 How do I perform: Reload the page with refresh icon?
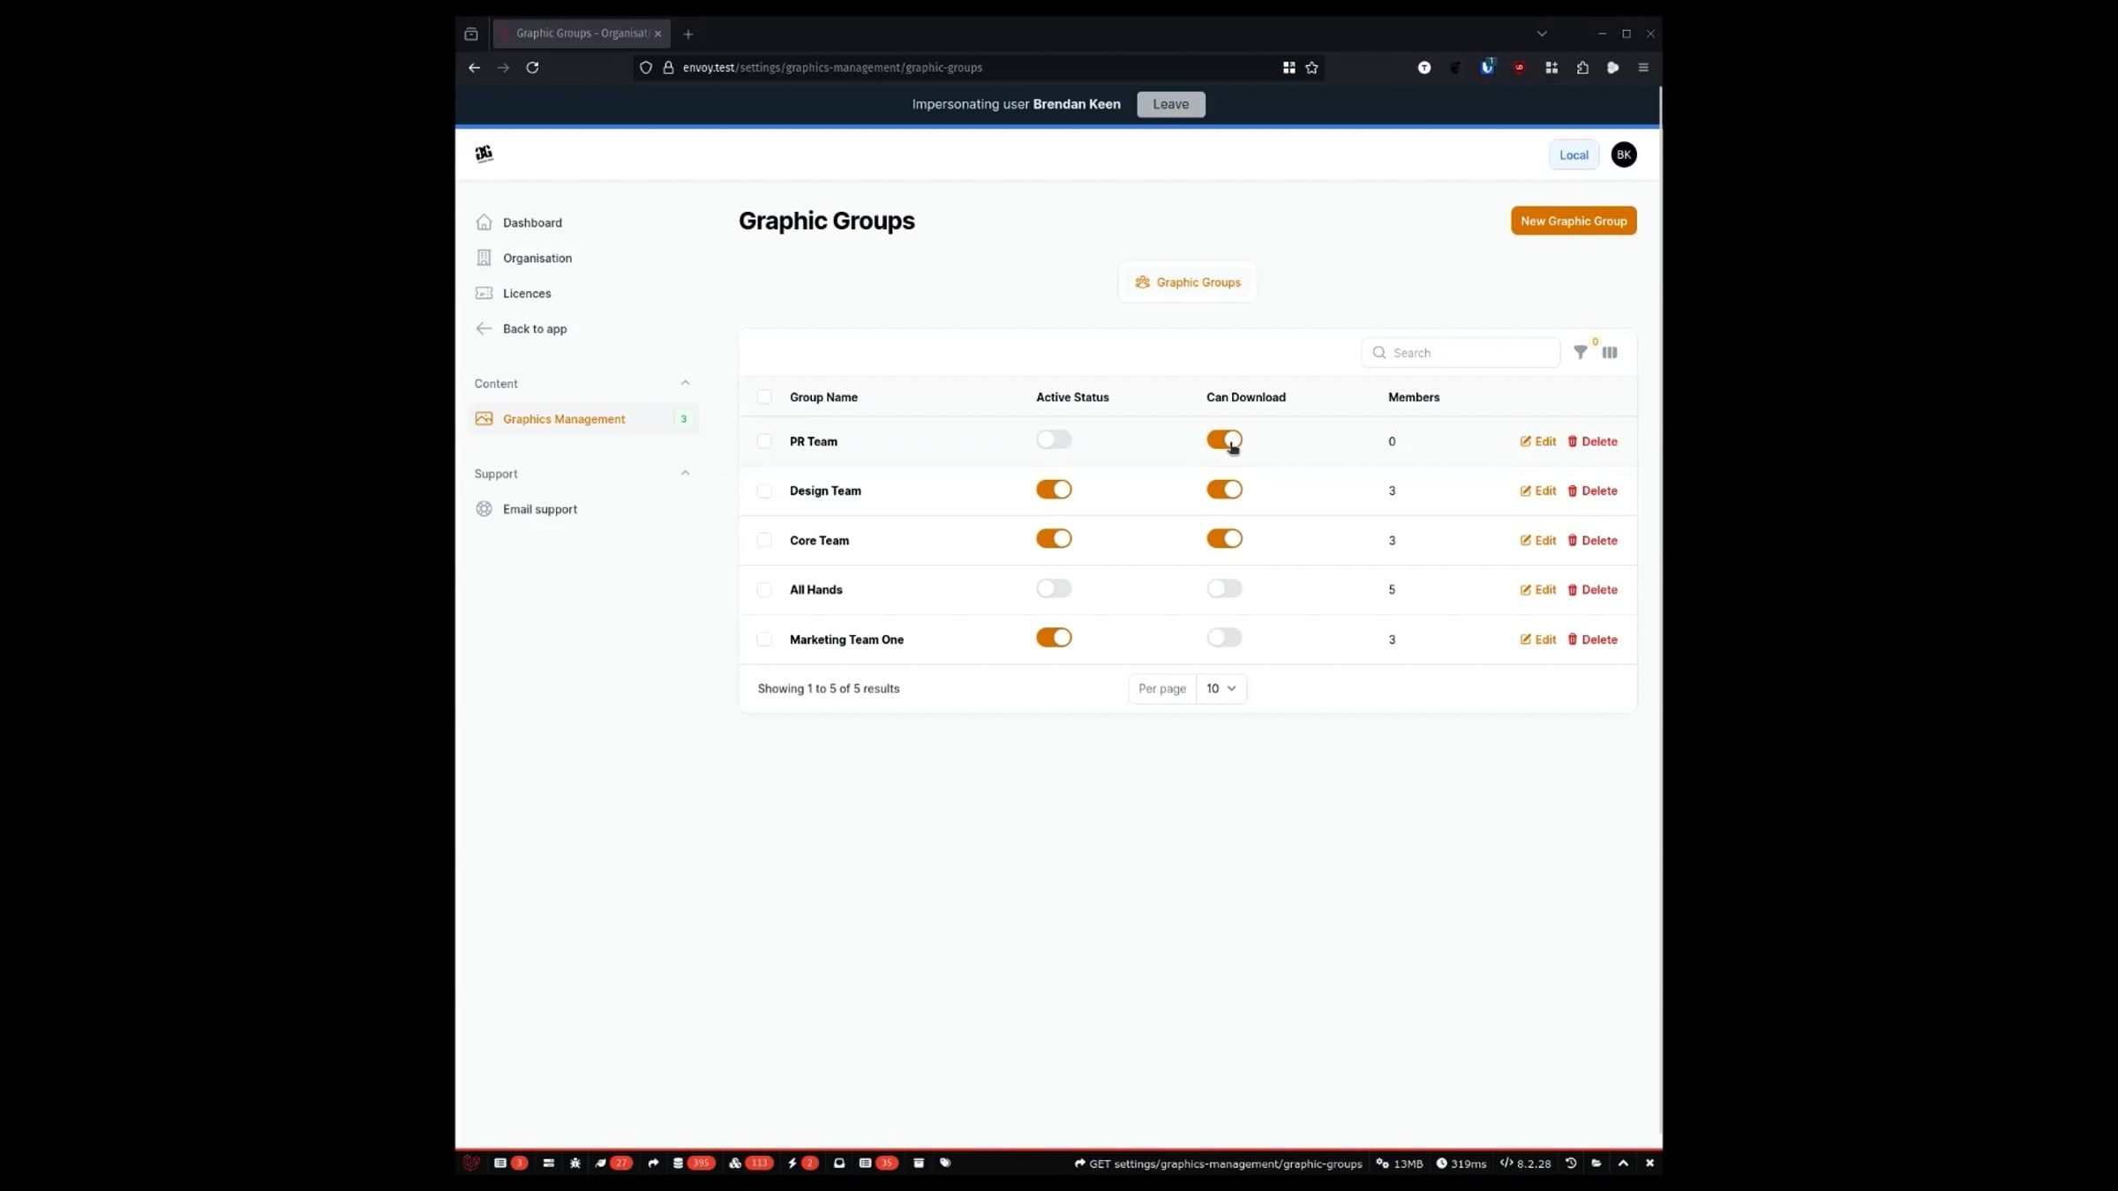532,67
